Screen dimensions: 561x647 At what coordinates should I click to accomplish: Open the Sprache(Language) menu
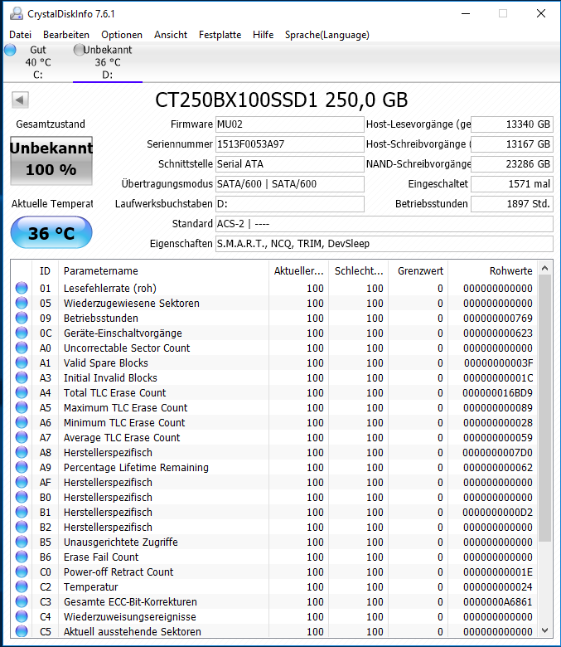tap(326, 35)
